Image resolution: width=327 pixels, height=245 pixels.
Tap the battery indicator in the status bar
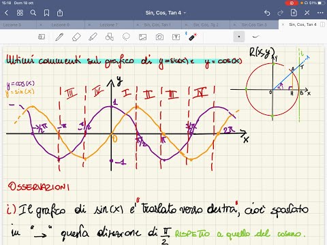(x=322, y=3)
